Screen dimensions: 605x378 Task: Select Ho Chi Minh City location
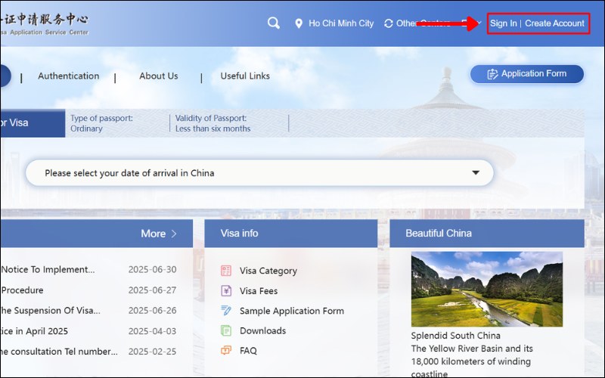click(x=341, y=23)
